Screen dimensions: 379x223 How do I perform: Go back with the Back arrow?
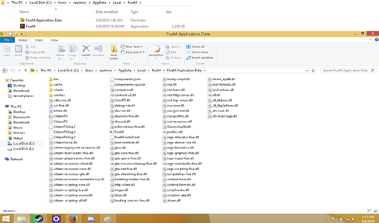click(4, 70)
